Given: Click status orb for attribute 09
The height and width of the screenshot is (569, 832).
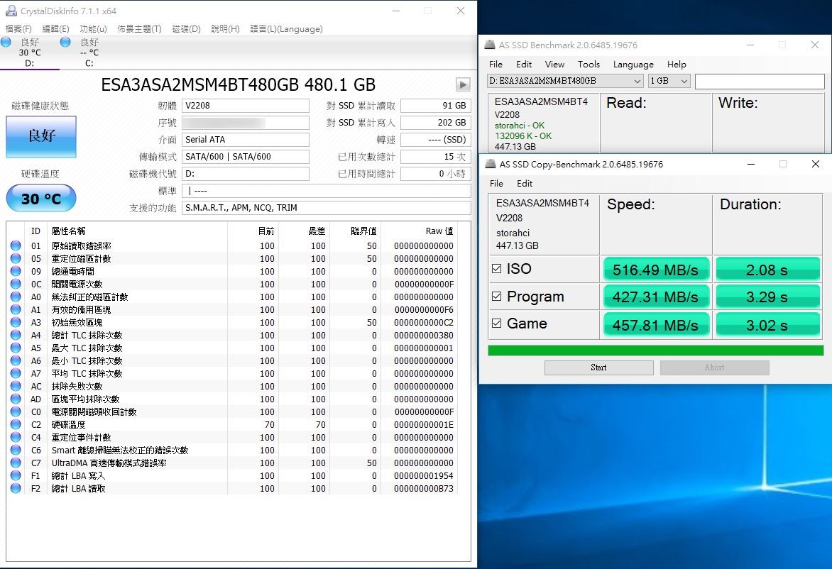Looking at the screenshot, I should [16, 271].
